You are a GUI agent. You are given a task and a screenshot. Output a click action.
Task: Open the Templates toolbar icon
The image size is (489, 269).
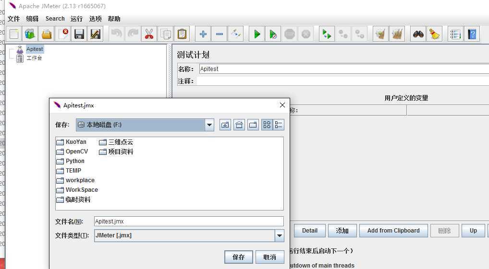point(30,34)
